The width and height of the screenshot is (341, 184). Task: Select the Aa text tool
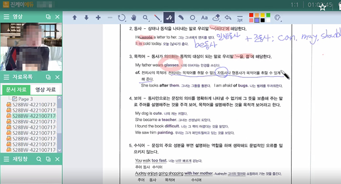204,18
